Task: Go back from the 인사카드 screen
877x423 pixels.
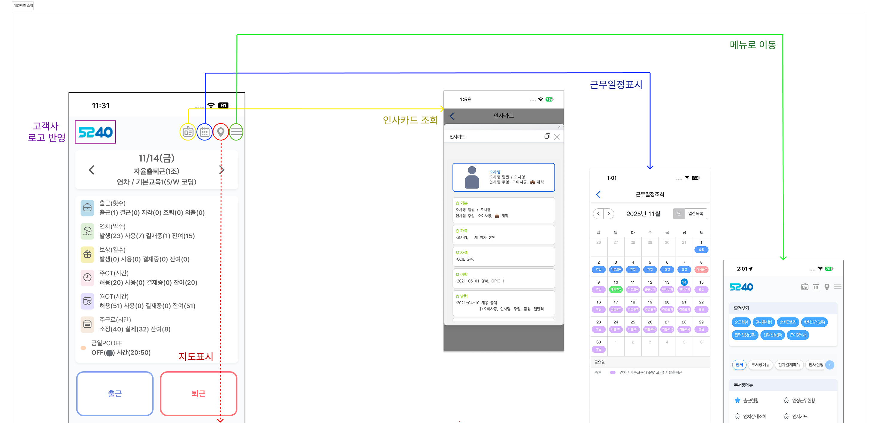Action: click(x=452, y=116)
